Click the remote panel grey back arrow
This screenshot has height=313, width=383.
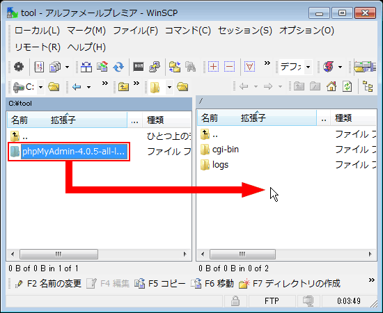click(244, 86)
